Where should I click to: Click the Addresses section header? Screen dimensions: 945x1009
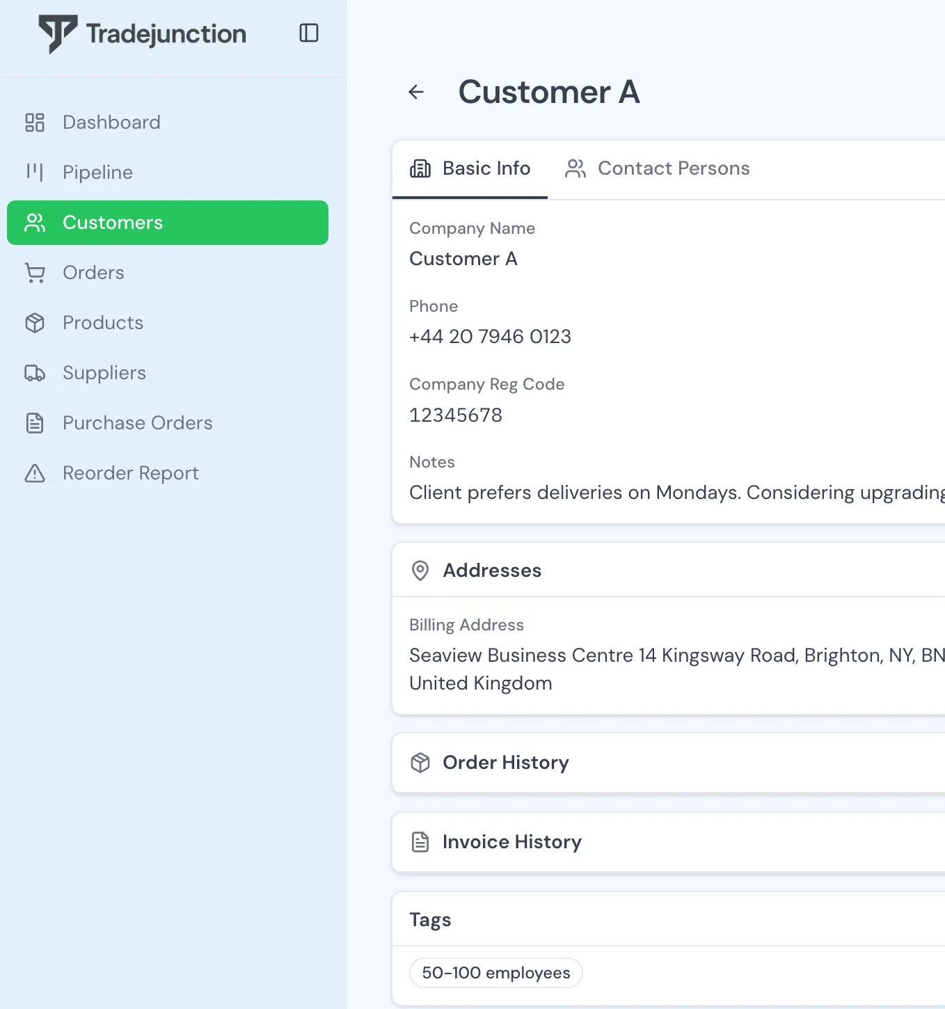click(x=669, y=571)
